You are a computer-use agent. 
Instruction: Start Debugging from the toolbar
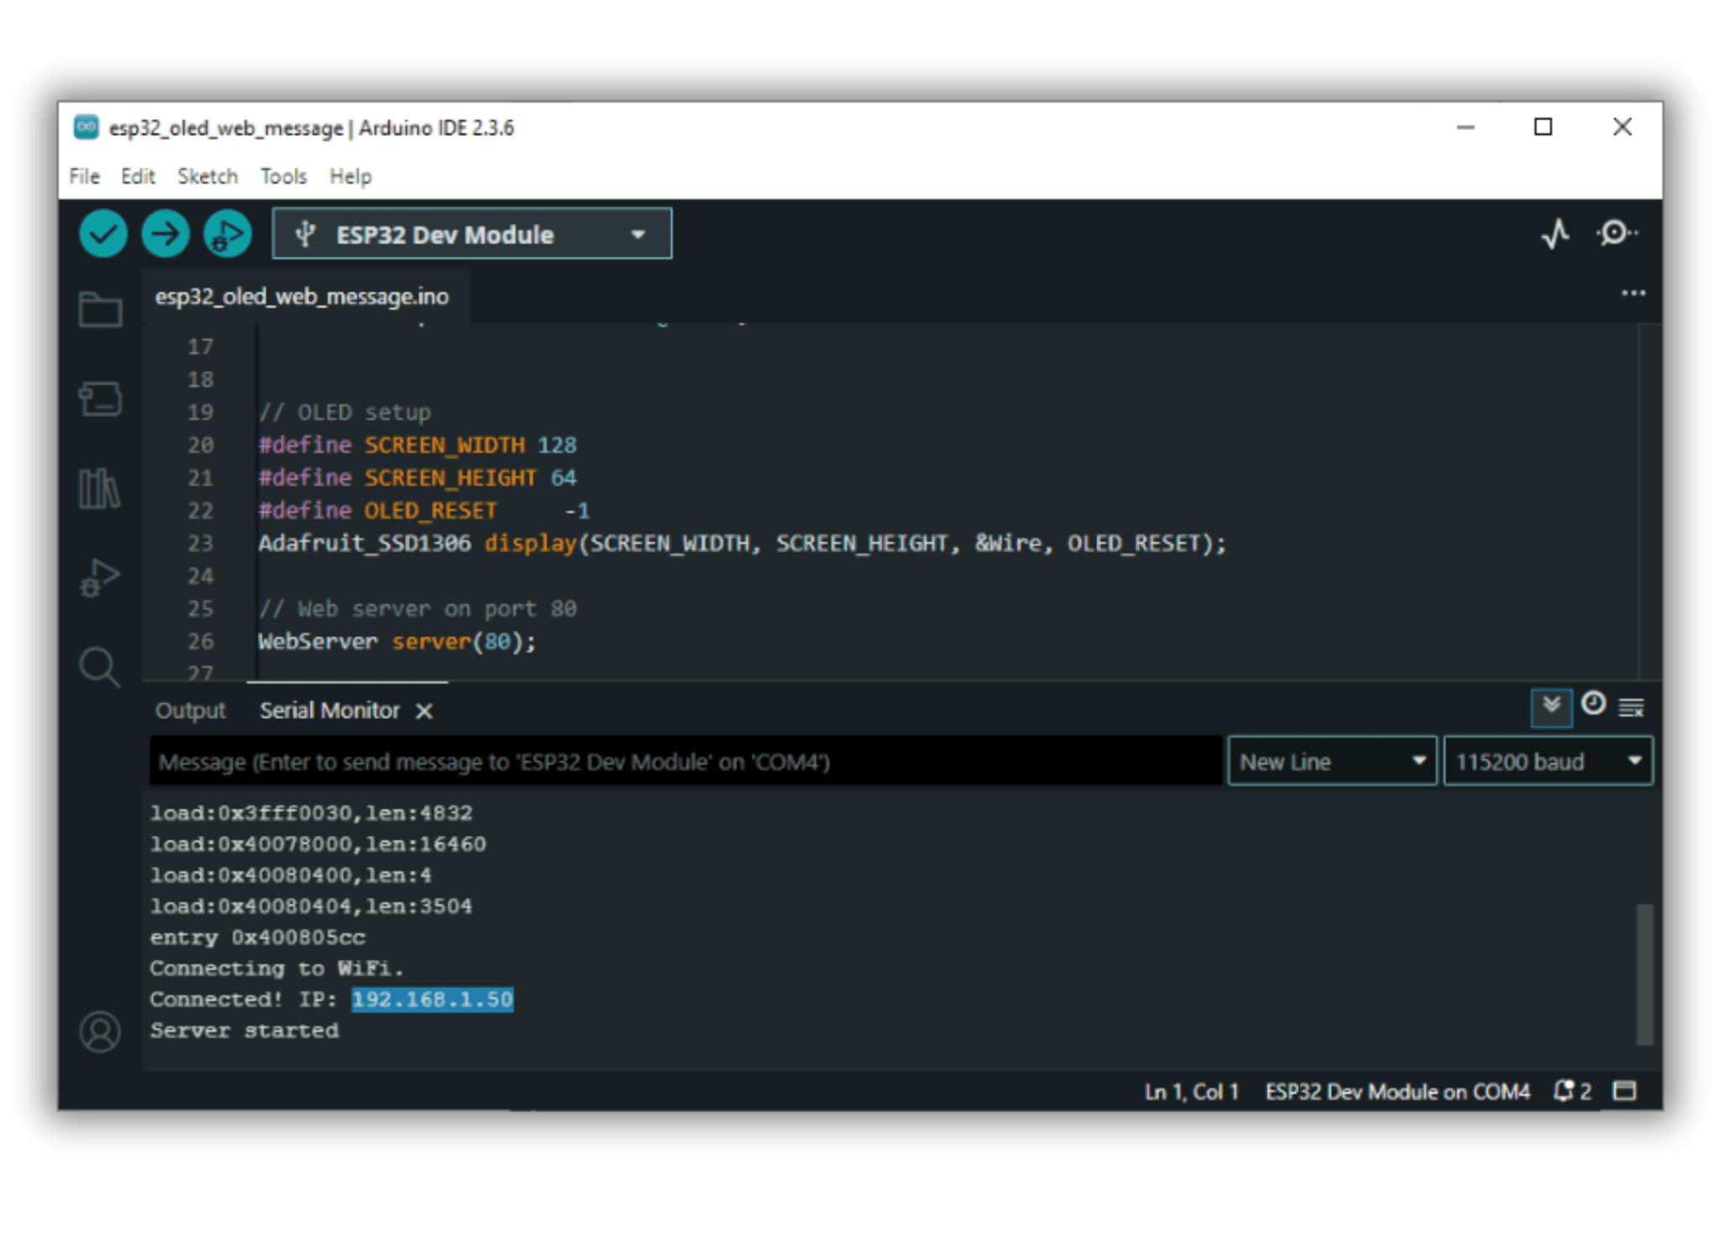[x=227, y=234]
